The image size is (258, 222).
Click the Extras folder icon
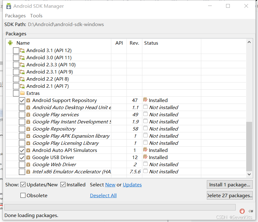(22, 93)
